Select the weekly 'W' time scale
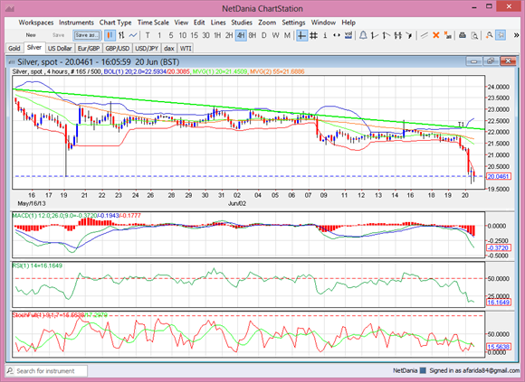This screenshot has height=382, width=525. [275, 35]
